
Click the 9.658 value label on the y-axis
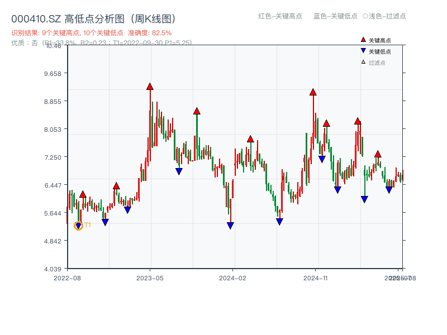click(x=51, y=73)
